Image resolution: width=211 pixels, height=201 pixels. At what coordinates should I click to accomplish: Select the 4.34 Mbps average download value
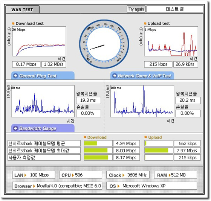pyautogui.click(x=127, y=143)
